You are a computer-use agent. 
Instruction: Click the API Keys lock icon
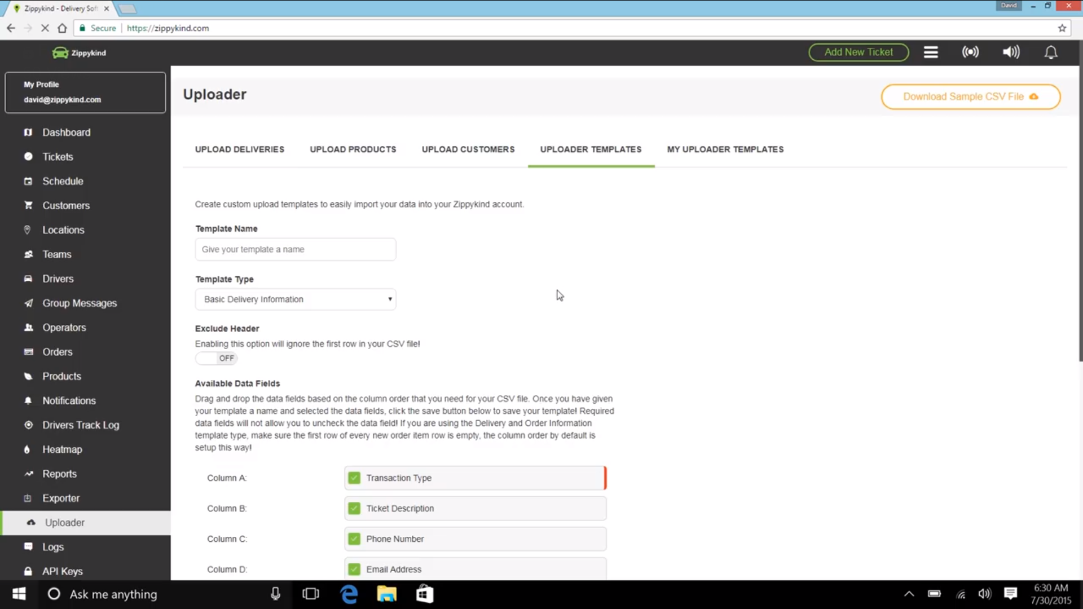28,571
